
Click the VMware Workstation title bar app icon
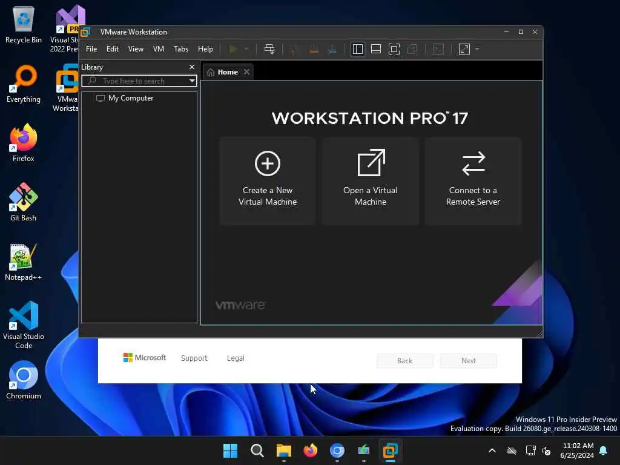85,32
